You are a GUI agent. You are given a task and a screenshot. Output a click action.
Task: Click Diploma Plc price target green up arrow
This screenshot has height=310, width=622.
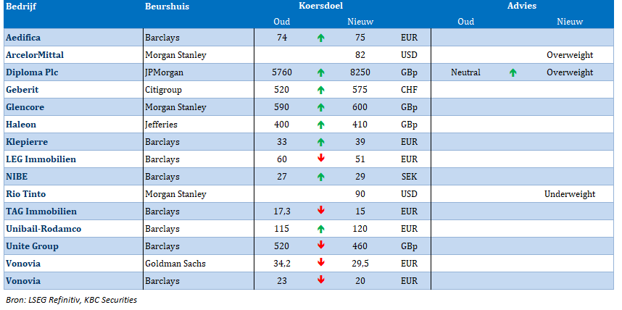coord(321,72)
